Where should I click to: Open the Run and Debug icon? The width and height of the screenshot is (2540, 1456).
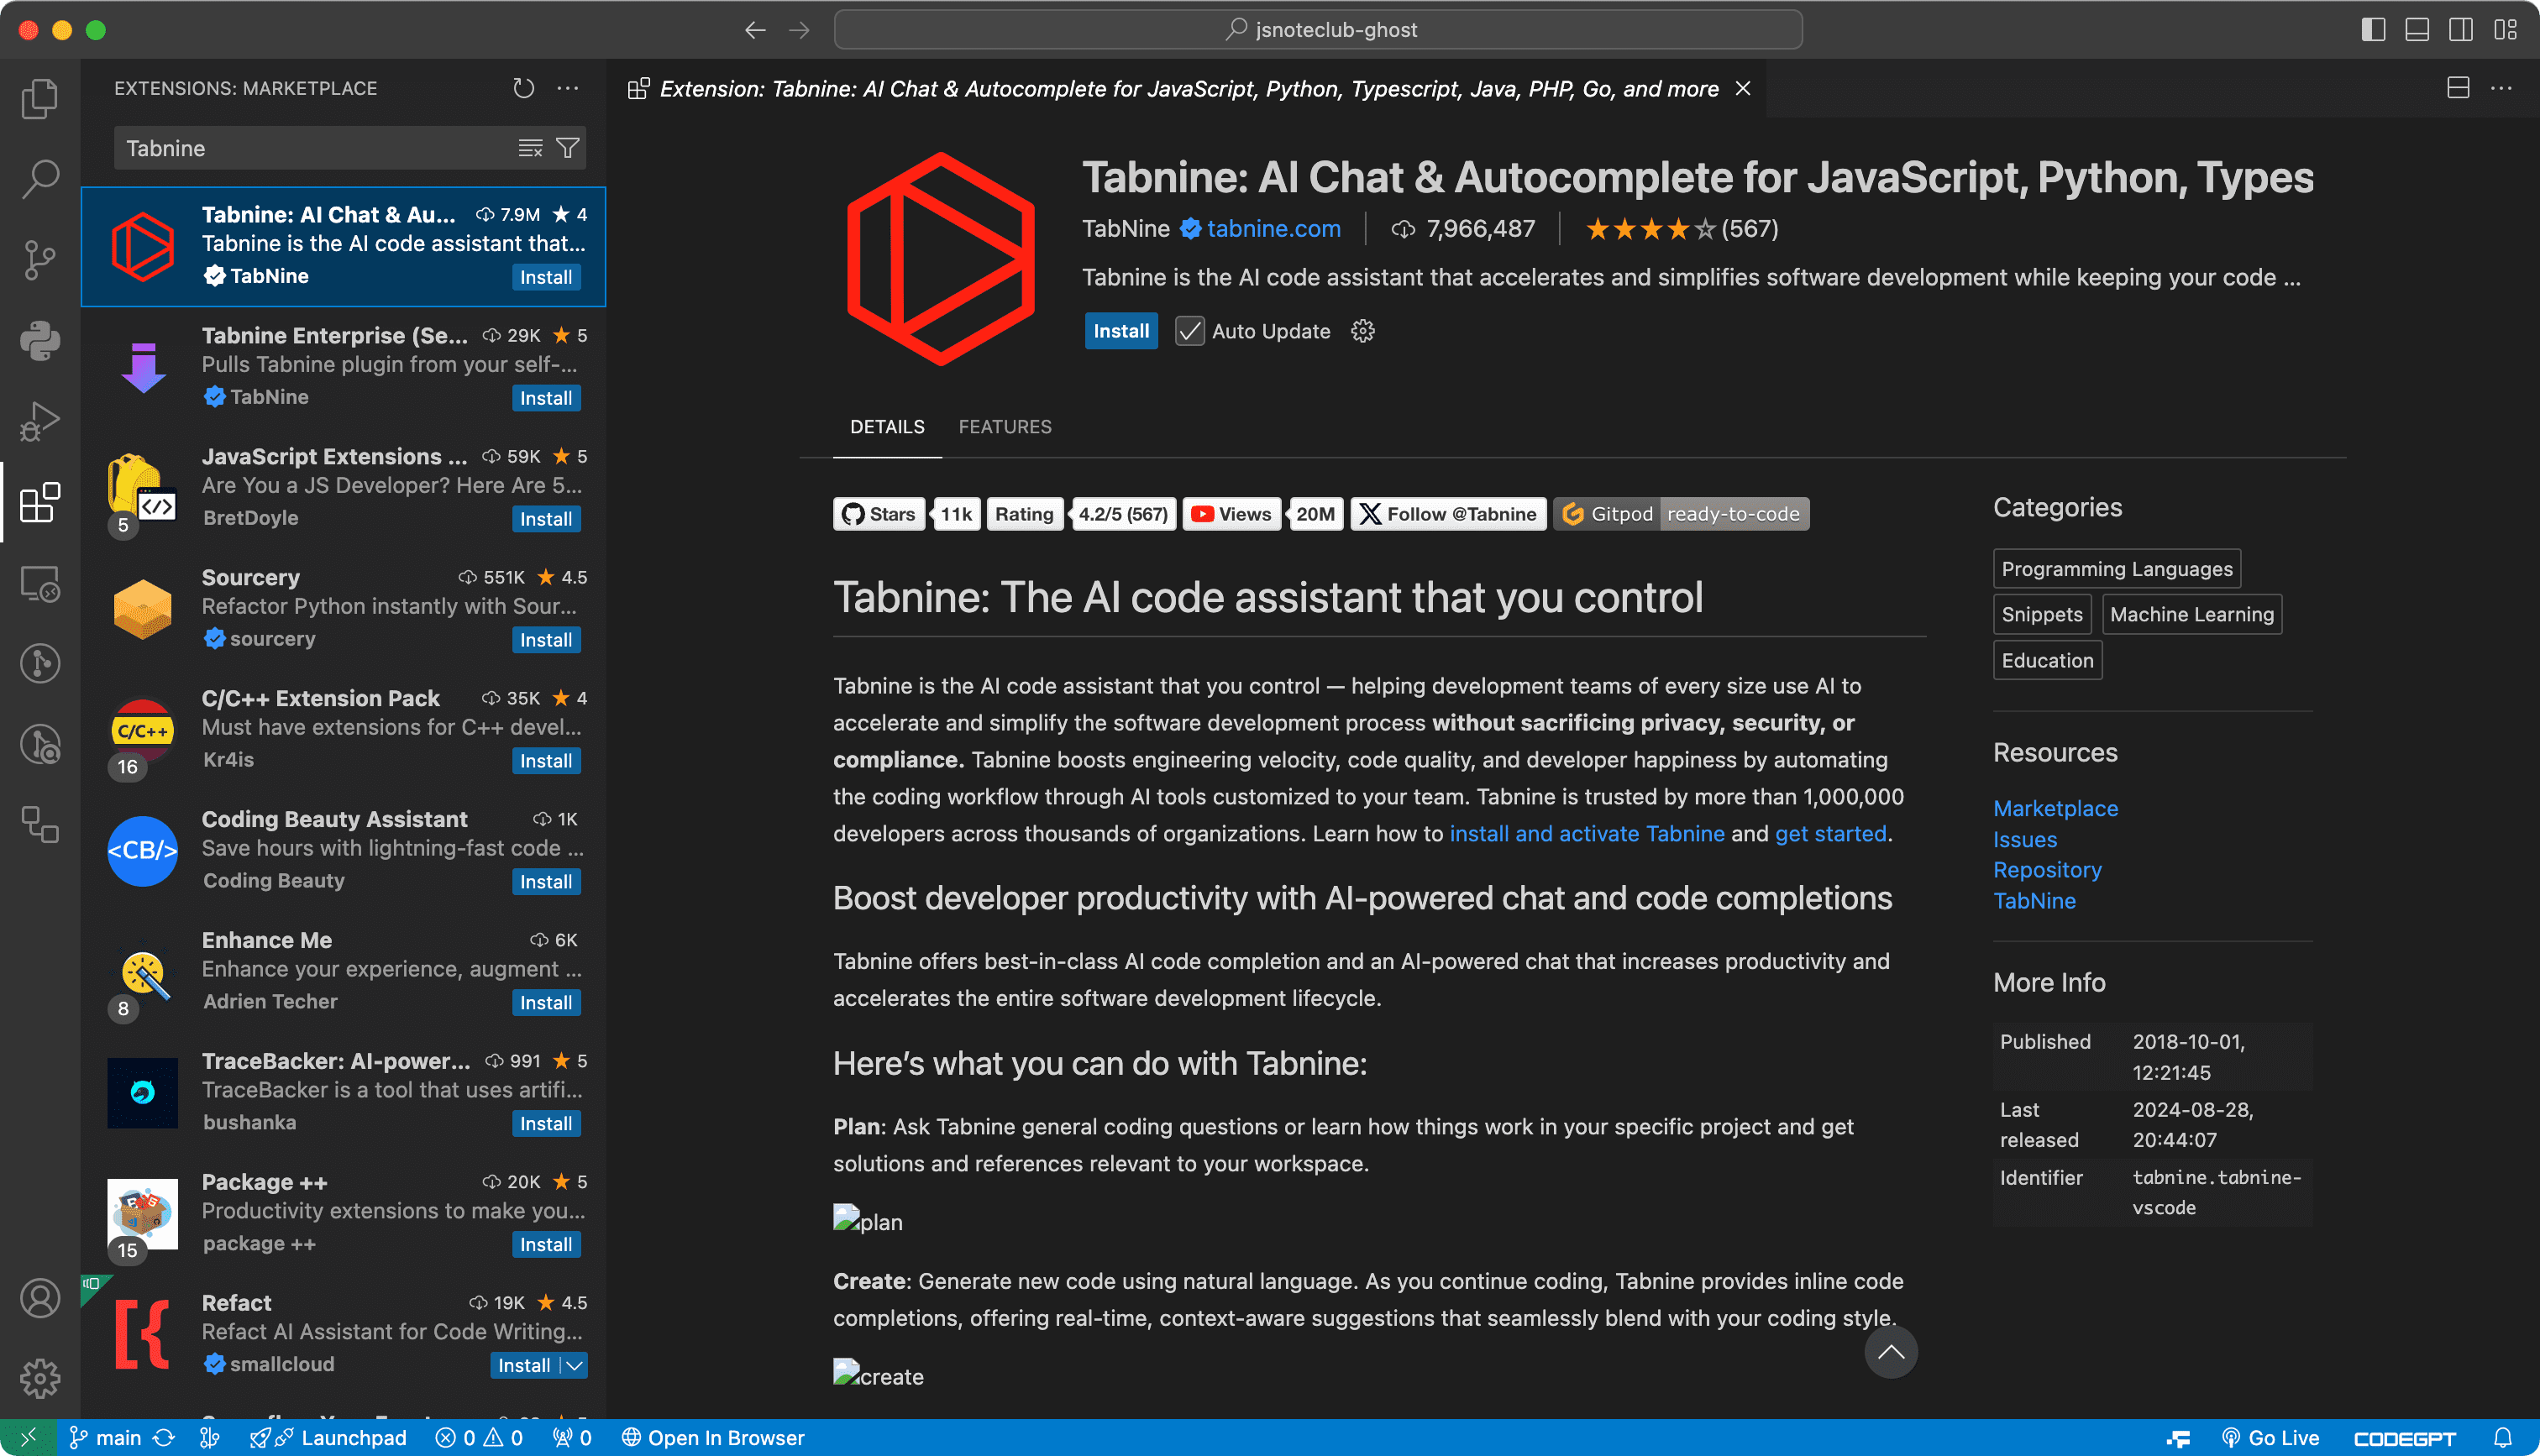[x=40, y=419]
